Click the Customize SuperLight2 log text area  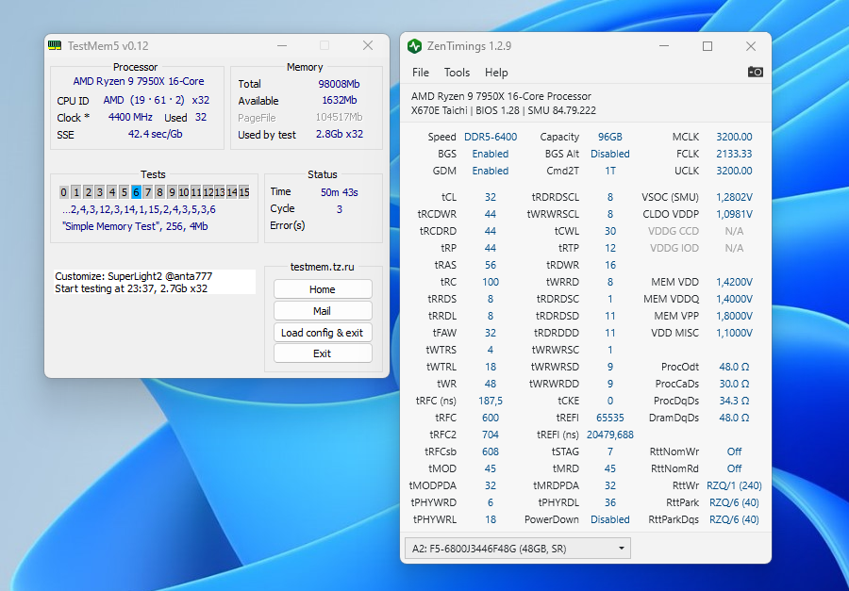point(155,282)
